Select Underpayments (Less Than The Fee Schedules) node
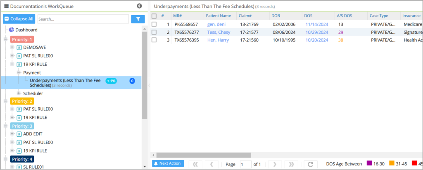Screen dimensions: 423x170 [71, 83]
